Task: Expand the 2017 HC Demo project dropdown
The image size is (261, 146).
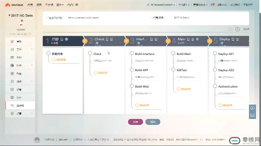Action: [x=10, y=16]
